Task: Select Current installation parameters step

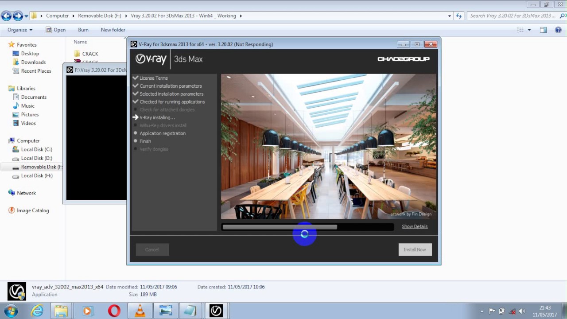Action: coord(171,86)
